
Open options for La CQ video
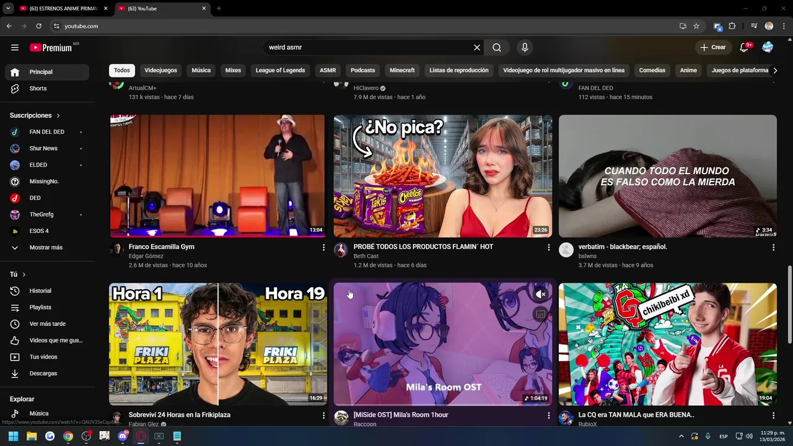[x=773, y=416]
